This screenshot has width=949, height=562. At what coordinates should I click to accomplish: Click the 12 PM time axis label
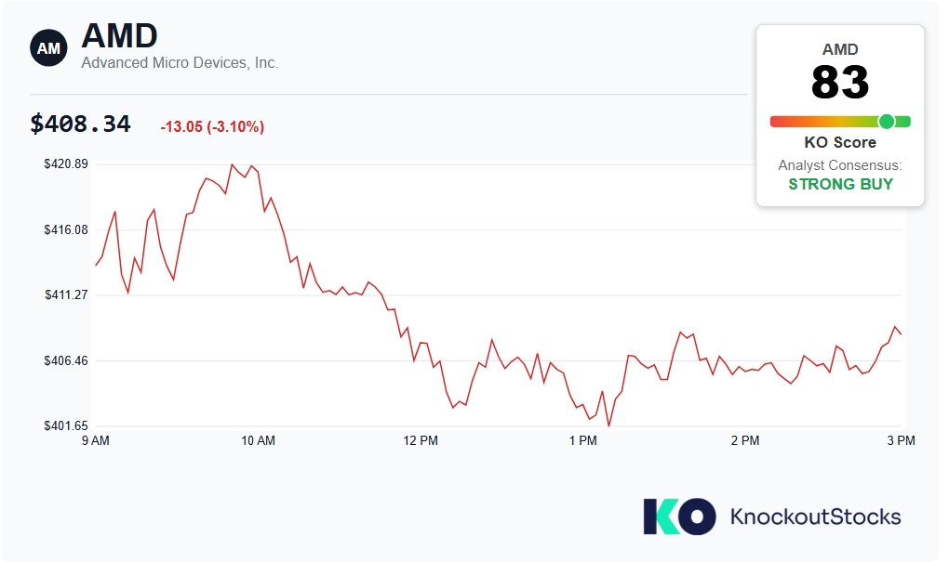421,440
